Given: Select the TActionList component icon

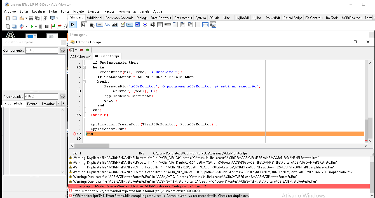Looking at the screenshot, I should (213, 25).
